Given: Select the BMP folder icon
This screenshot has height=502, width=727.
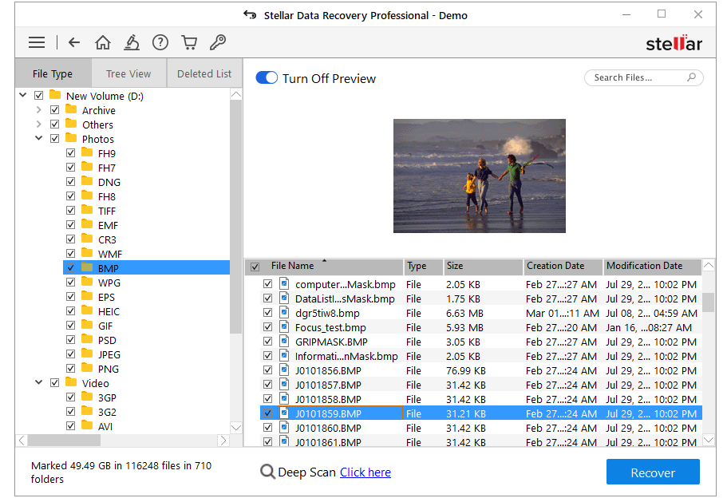Looking at the screenshot, I should (x=87, y=267).
